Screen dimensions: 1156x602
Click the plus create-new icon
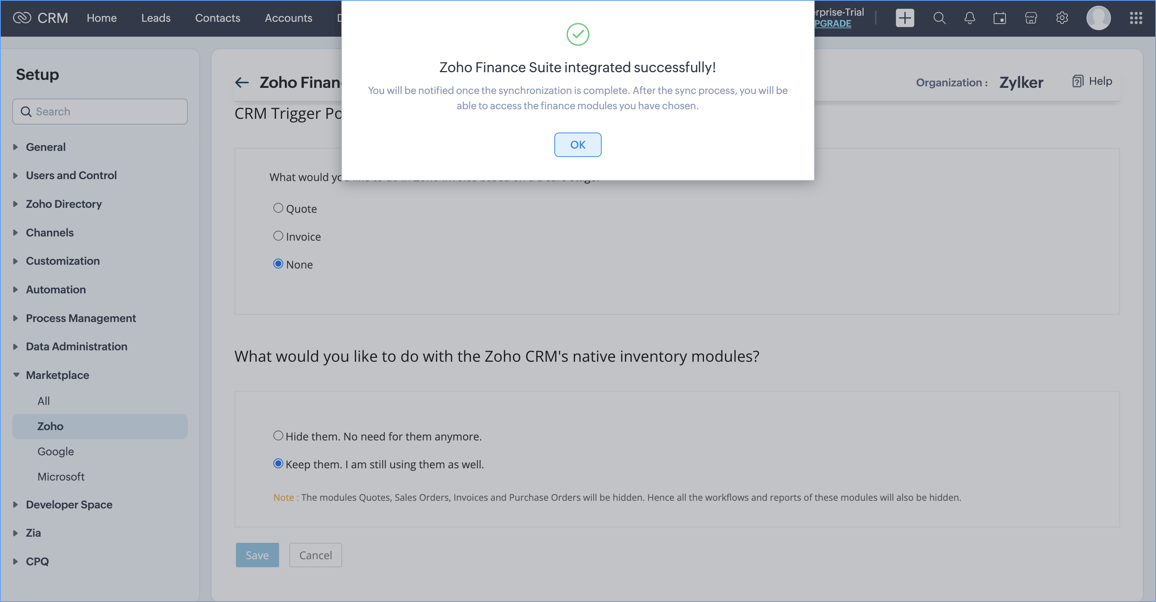click(x=904, y=18)
